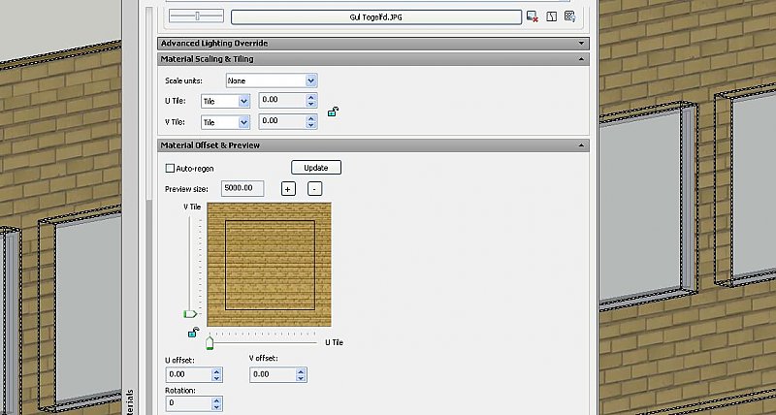Click the Update button
This screenshot has height=415, width=776.
[x=316, y=167]
